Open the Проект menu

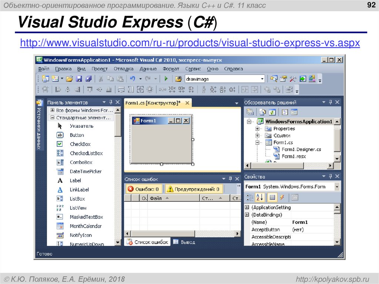point(100,69)
